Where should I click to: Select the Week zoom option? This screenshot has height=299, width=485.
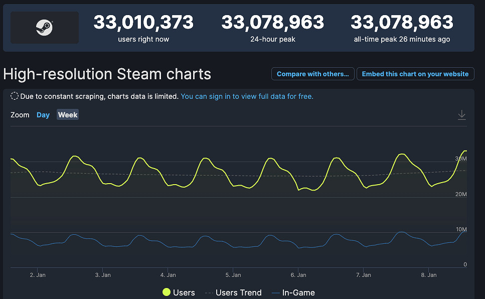(67, 114)
